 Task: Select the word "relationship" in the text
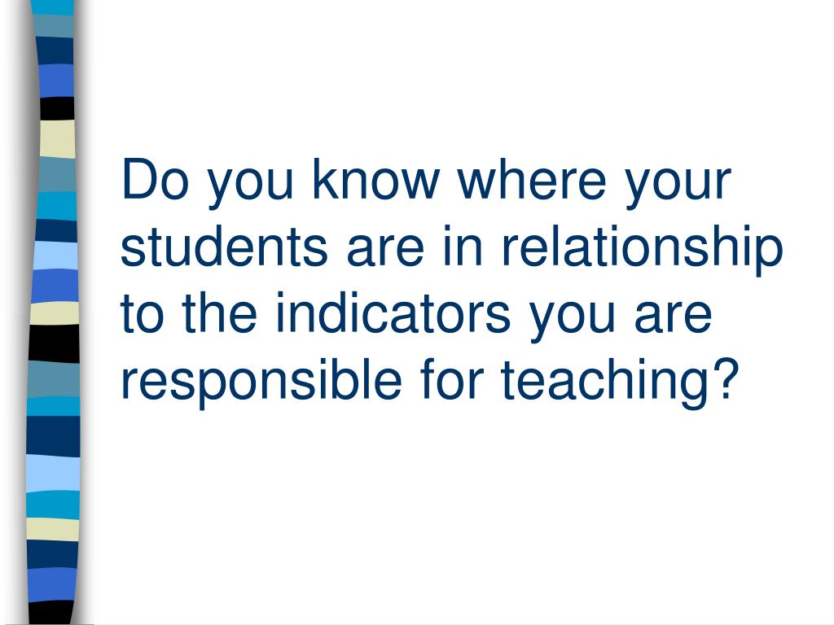click(643, 250)
